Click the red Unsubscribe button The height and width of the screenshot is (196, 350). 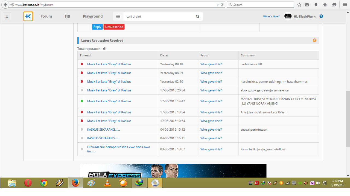tap(114, 27)
